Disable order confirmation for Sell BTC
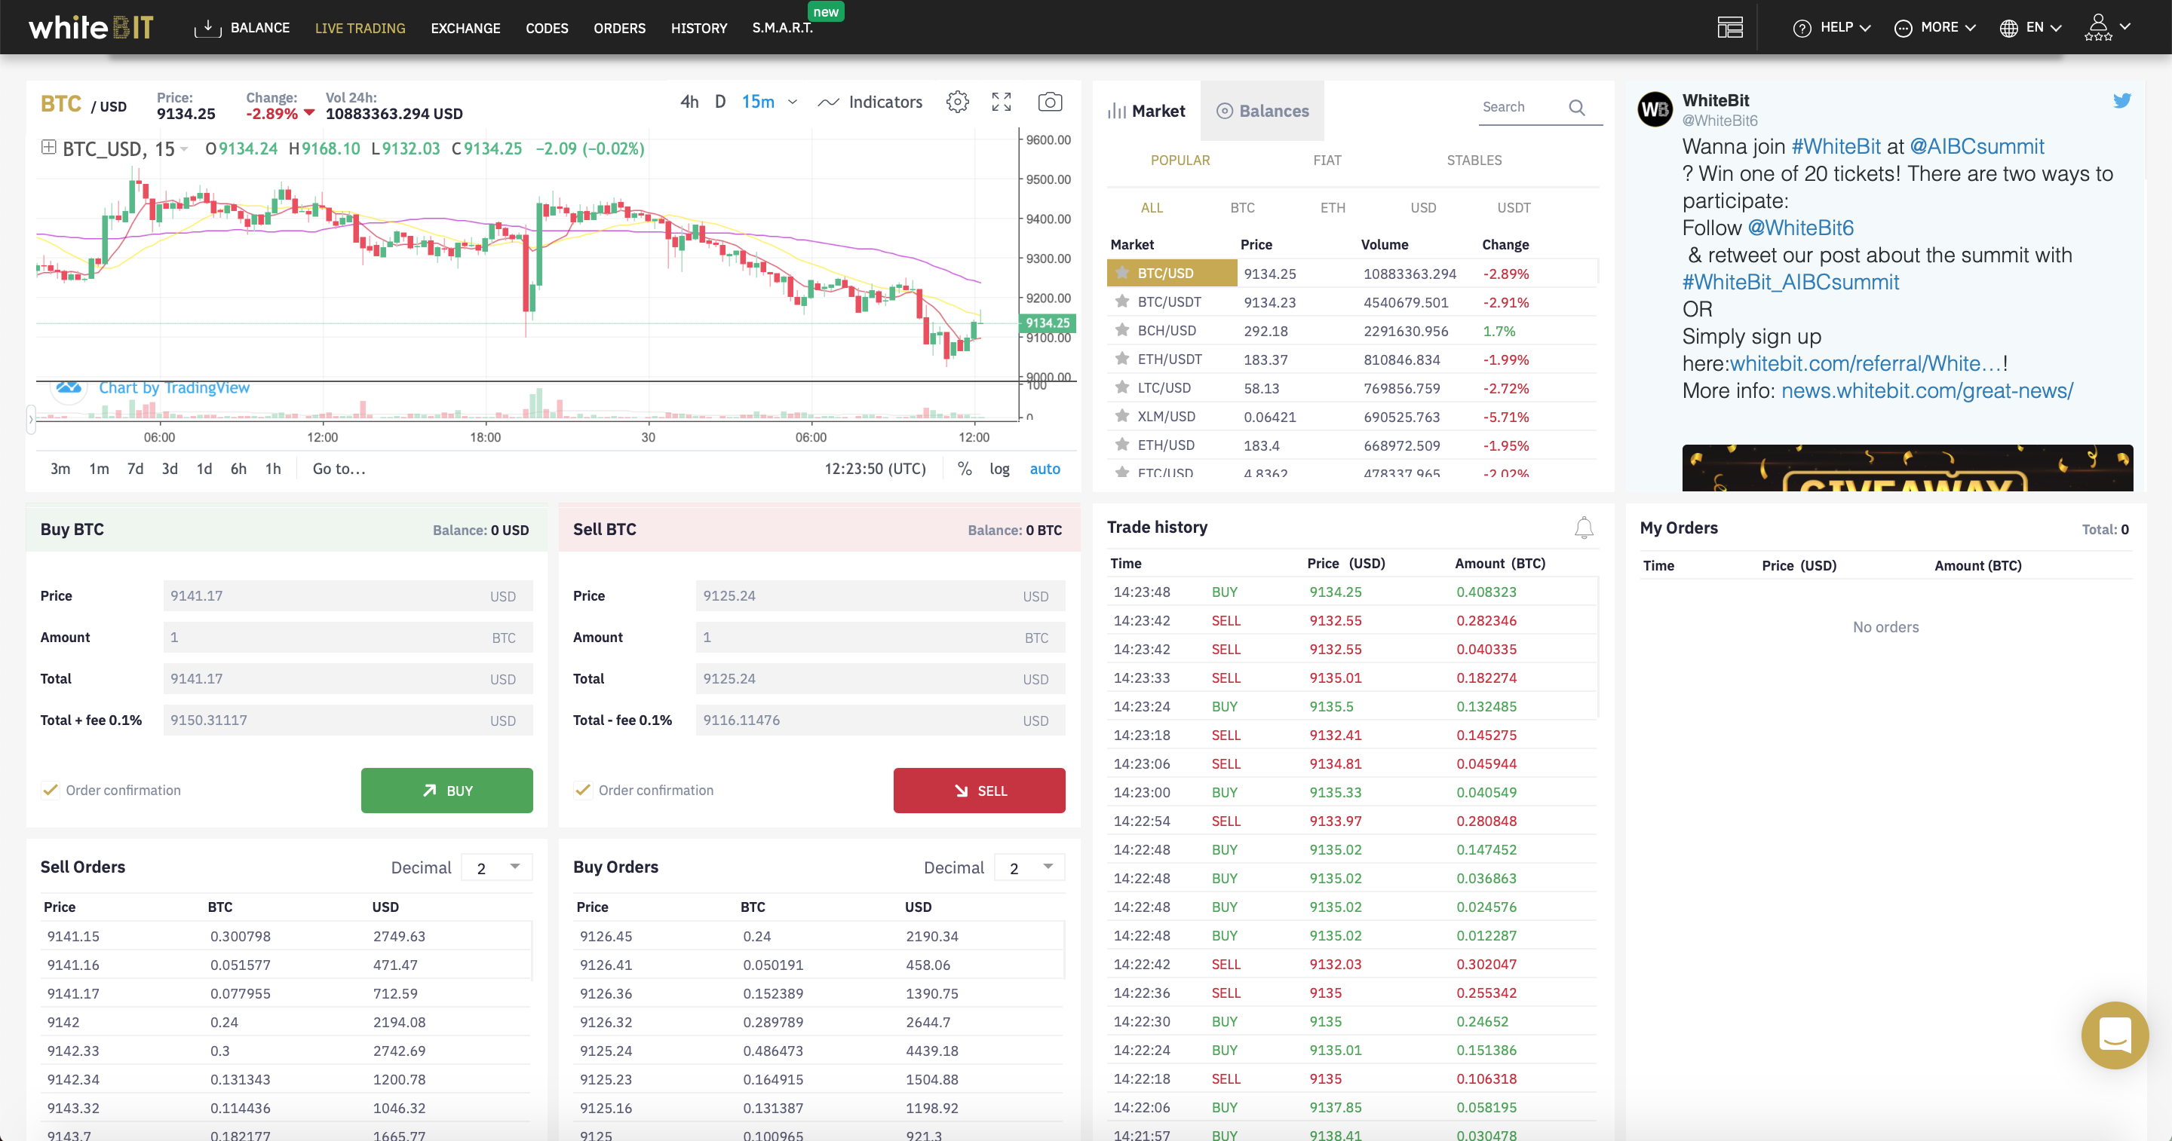The width and height of the screenshot is (2172, 1141). point(584,790)
